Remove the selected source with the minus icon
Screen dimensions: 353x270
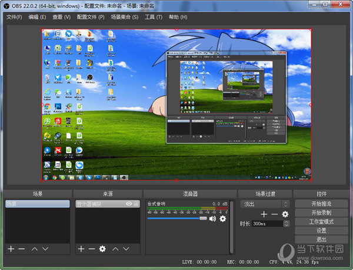coord(92,249)
